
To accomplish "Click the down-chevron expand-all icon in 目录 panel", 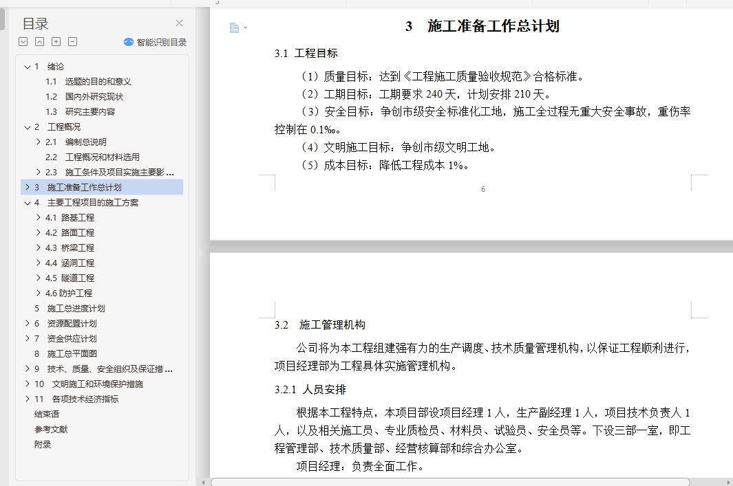I will 23,41.
